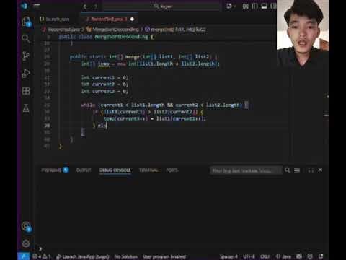Image resolution: width=346 pixels, height=260 pixels.
Task: Open Run and Debug view
Action: [26, 74]
